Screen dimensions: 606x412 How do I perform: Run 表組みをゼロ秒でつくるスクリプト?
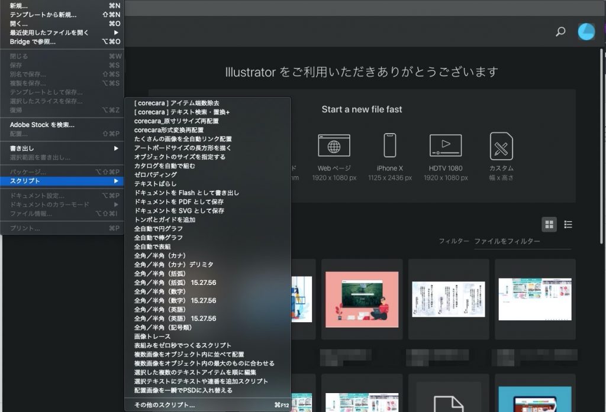tap(208, 345)
